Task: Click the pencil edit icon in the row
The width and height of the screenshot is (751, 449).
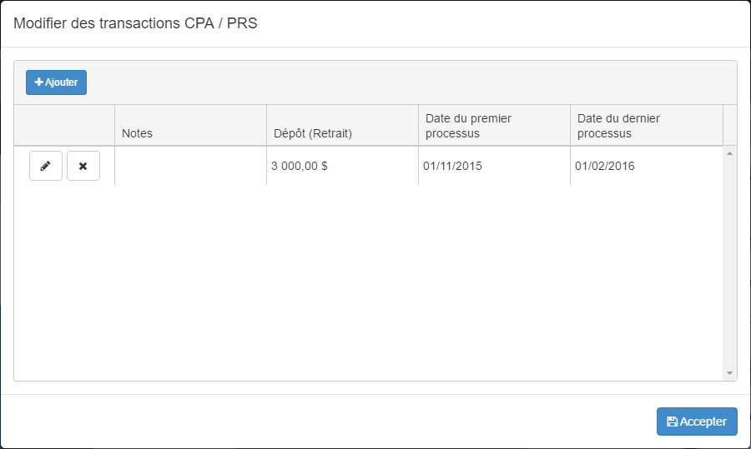Action: (46, 166)
